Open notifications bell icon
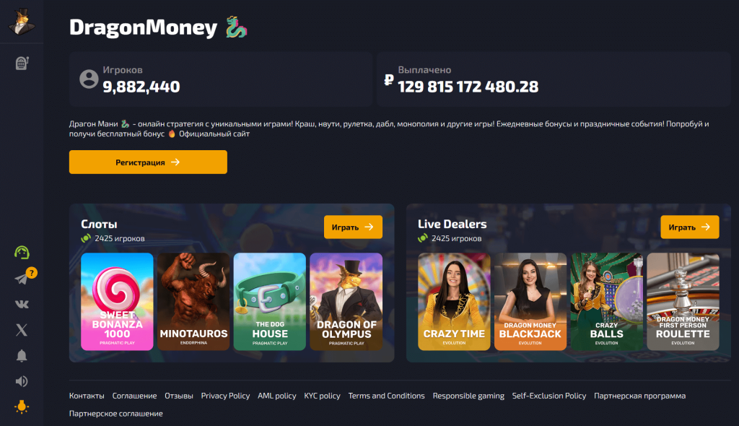 pos(22,356)
